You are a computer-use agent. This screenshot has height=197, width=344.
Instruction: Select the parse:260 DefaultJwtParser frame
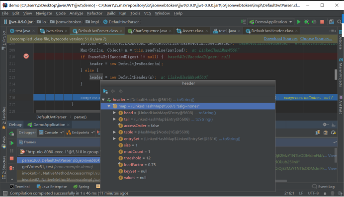point(59,160)
